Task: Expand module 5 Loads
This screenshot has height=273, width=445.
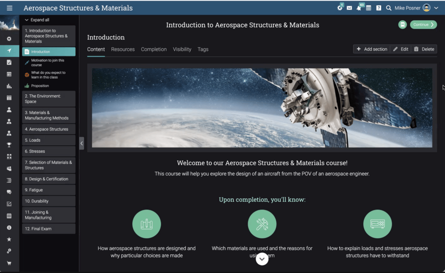Action: 49,140
